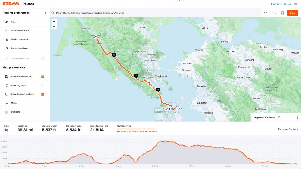
Task: Open help question mark icon
Action: click(296, 4)
